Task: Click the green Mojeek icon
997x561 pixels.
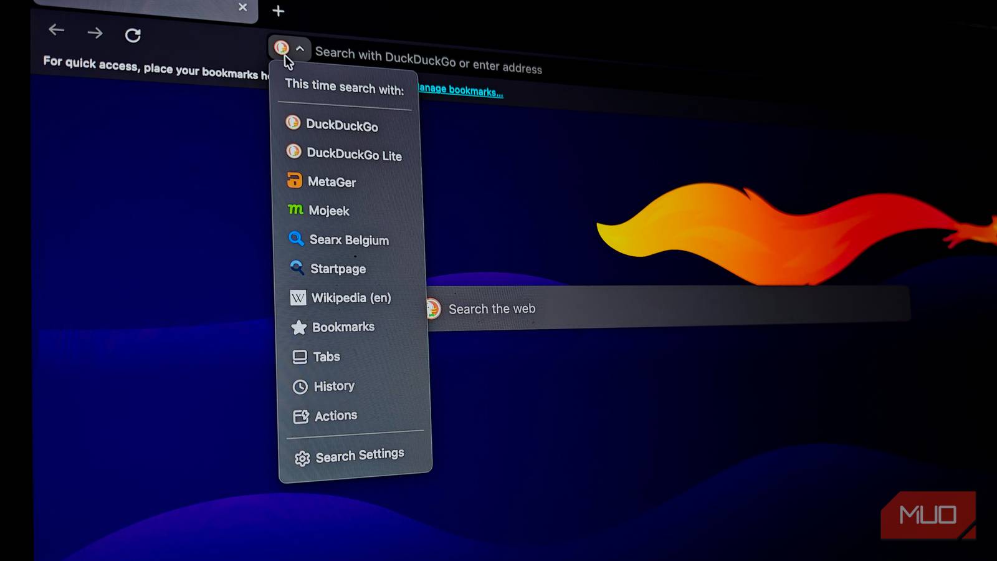Action: click(295, 209)
